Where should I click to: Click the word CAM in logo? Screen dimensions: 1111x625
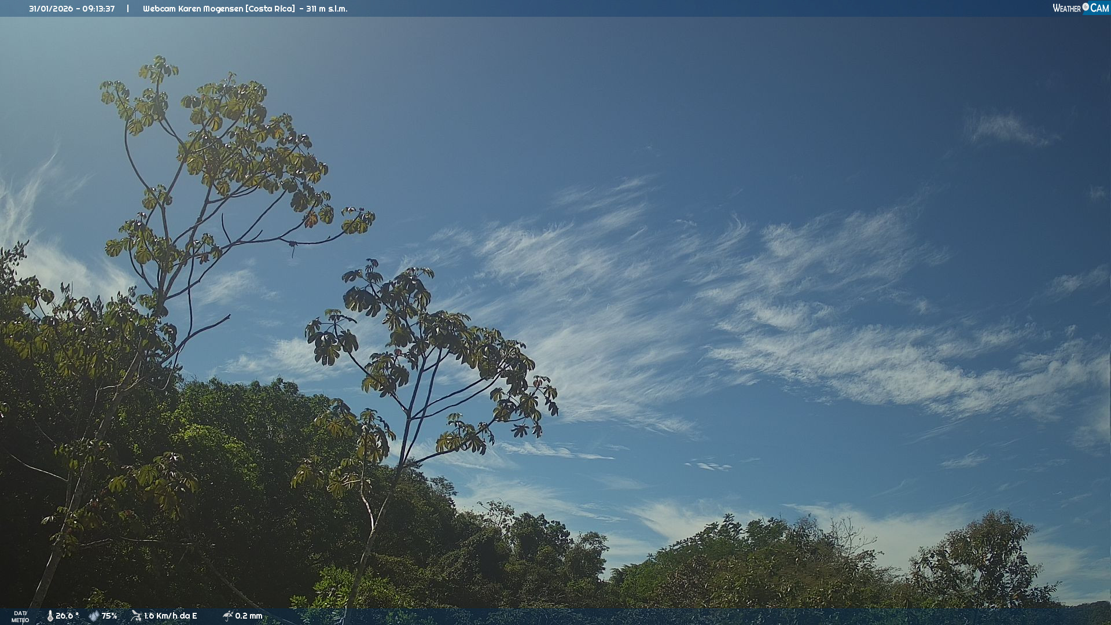click(1099, 8)
